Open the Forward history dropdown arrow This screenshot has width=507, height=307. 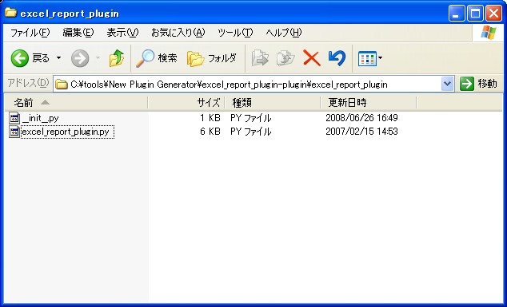click(98, 58)
